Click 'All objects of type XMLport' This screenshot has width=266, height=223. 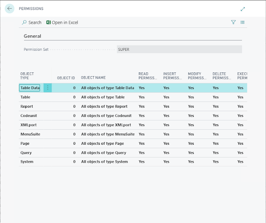[x=106, y=125]
